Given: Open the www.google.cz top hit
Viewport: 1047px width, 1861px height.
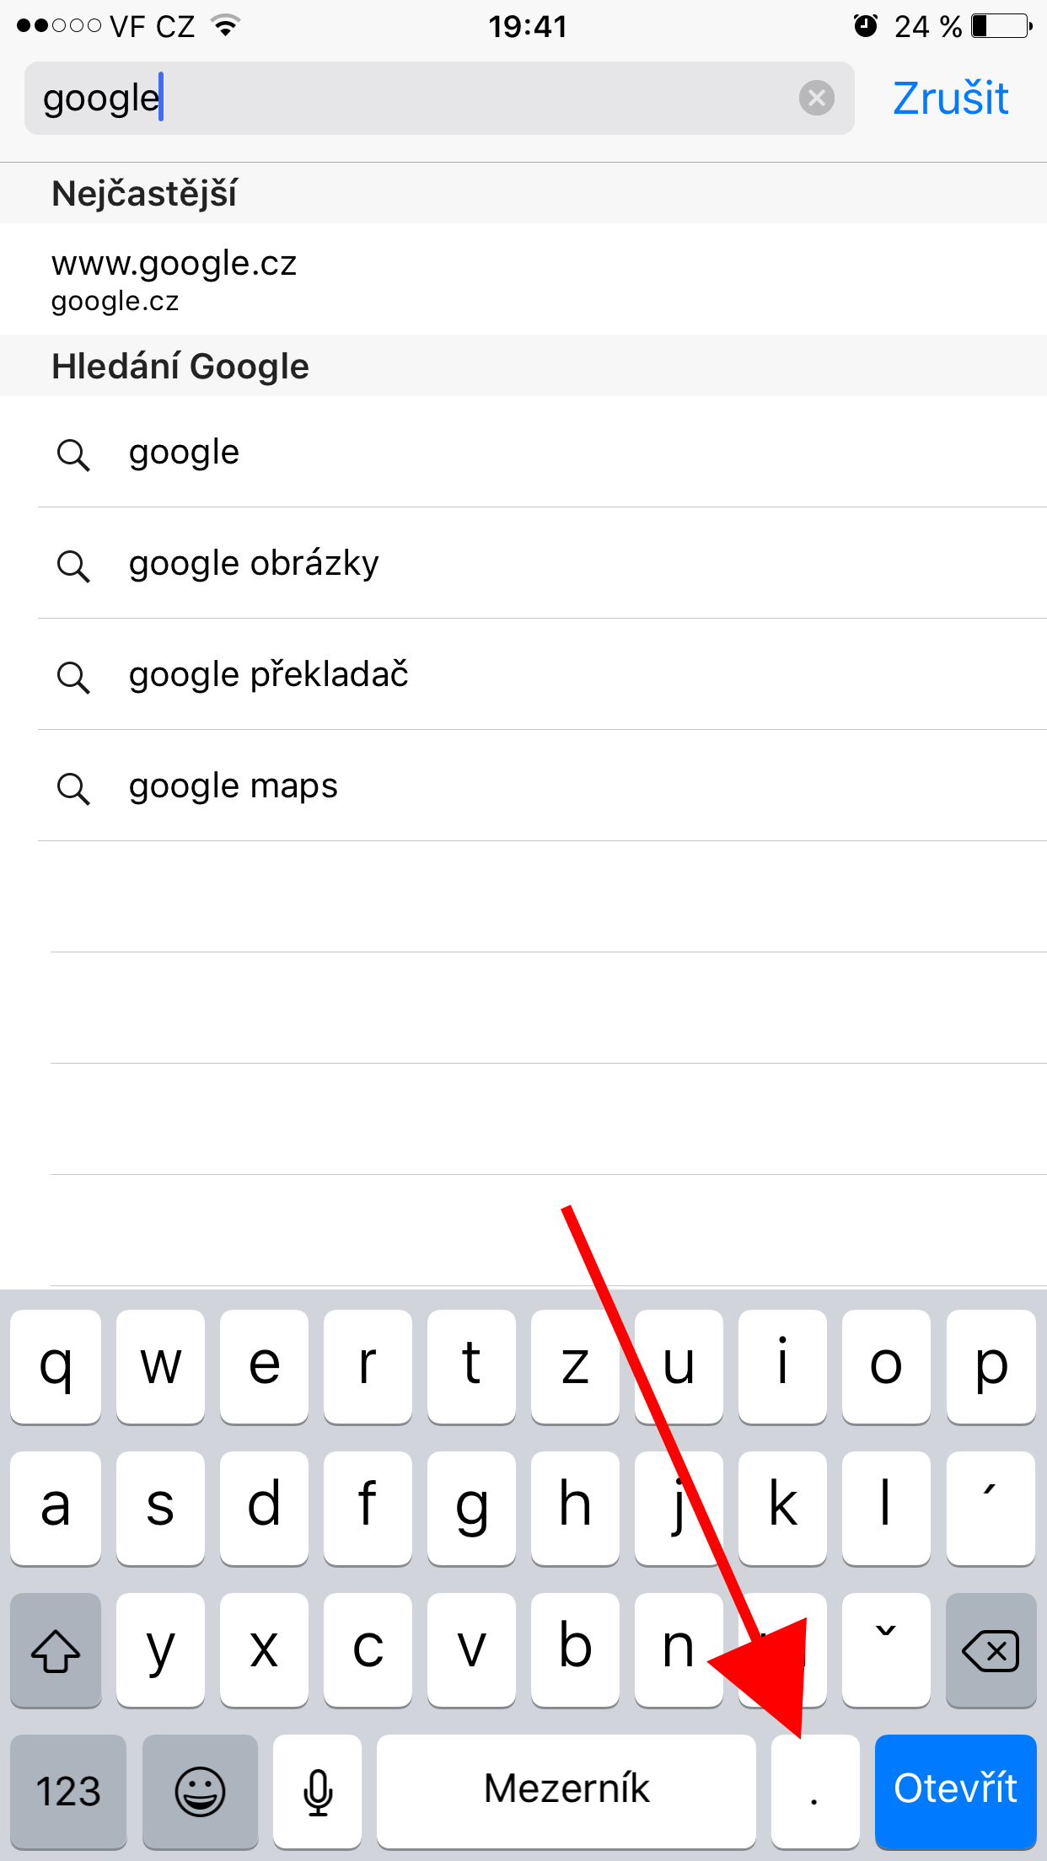Looking at the screenshot, I should pyautogui.click(x=174, y=279).
